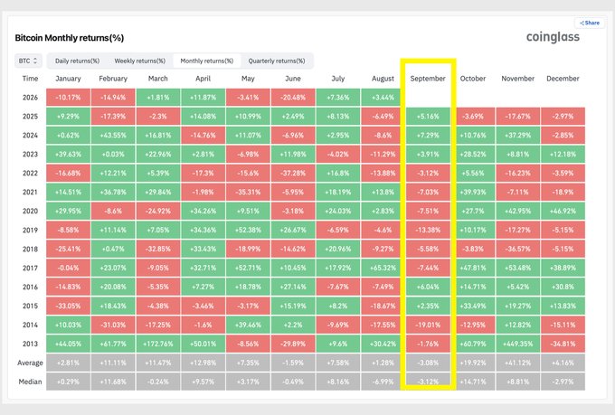This screenshot has height=415, width=615.
Task: Click the May column header
Action: [248, 79]
